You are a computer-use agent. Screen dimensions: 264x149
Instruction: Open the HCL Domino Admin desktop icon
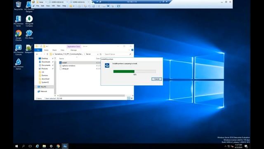click(x=18, y=64)
